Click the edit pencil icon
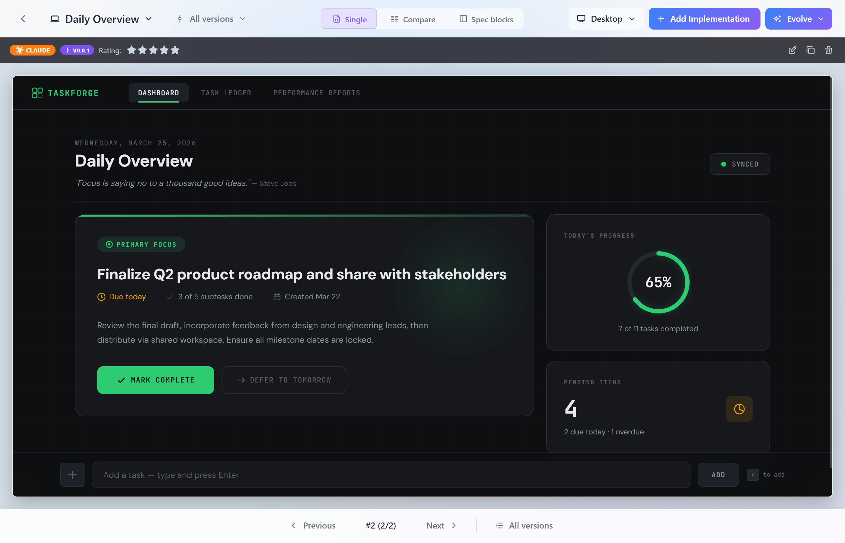845x543 pixels. click(x=792, y=50)
